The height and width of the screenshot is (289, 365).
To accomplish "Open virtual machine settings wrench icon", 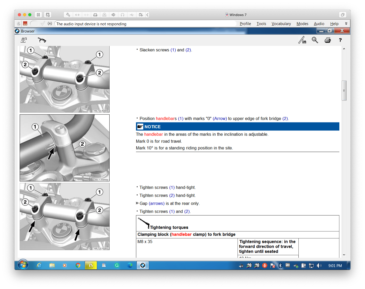I will click(68, 15).
